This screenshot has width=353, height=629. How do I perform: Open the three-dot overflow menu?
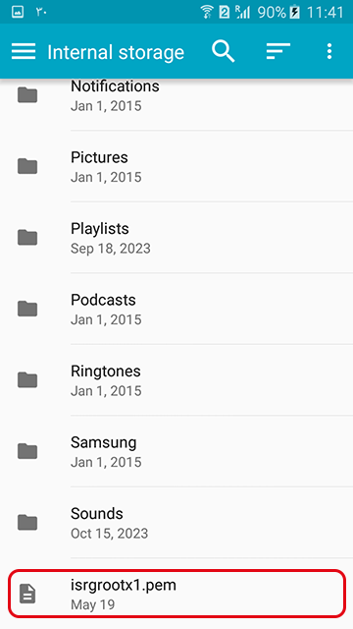click(329, 51)
